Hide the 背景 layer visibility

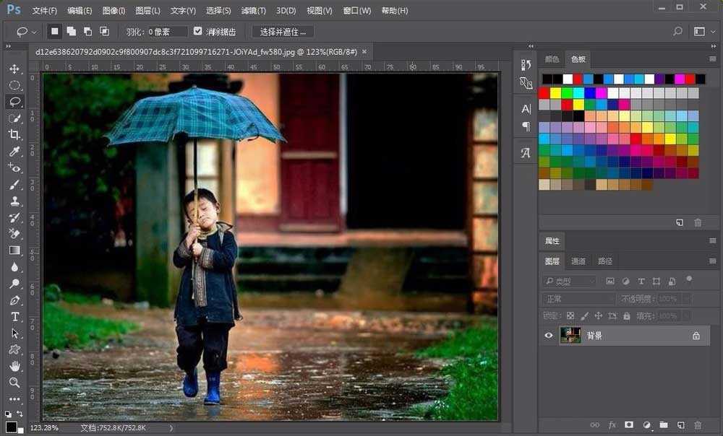[547, 335]
